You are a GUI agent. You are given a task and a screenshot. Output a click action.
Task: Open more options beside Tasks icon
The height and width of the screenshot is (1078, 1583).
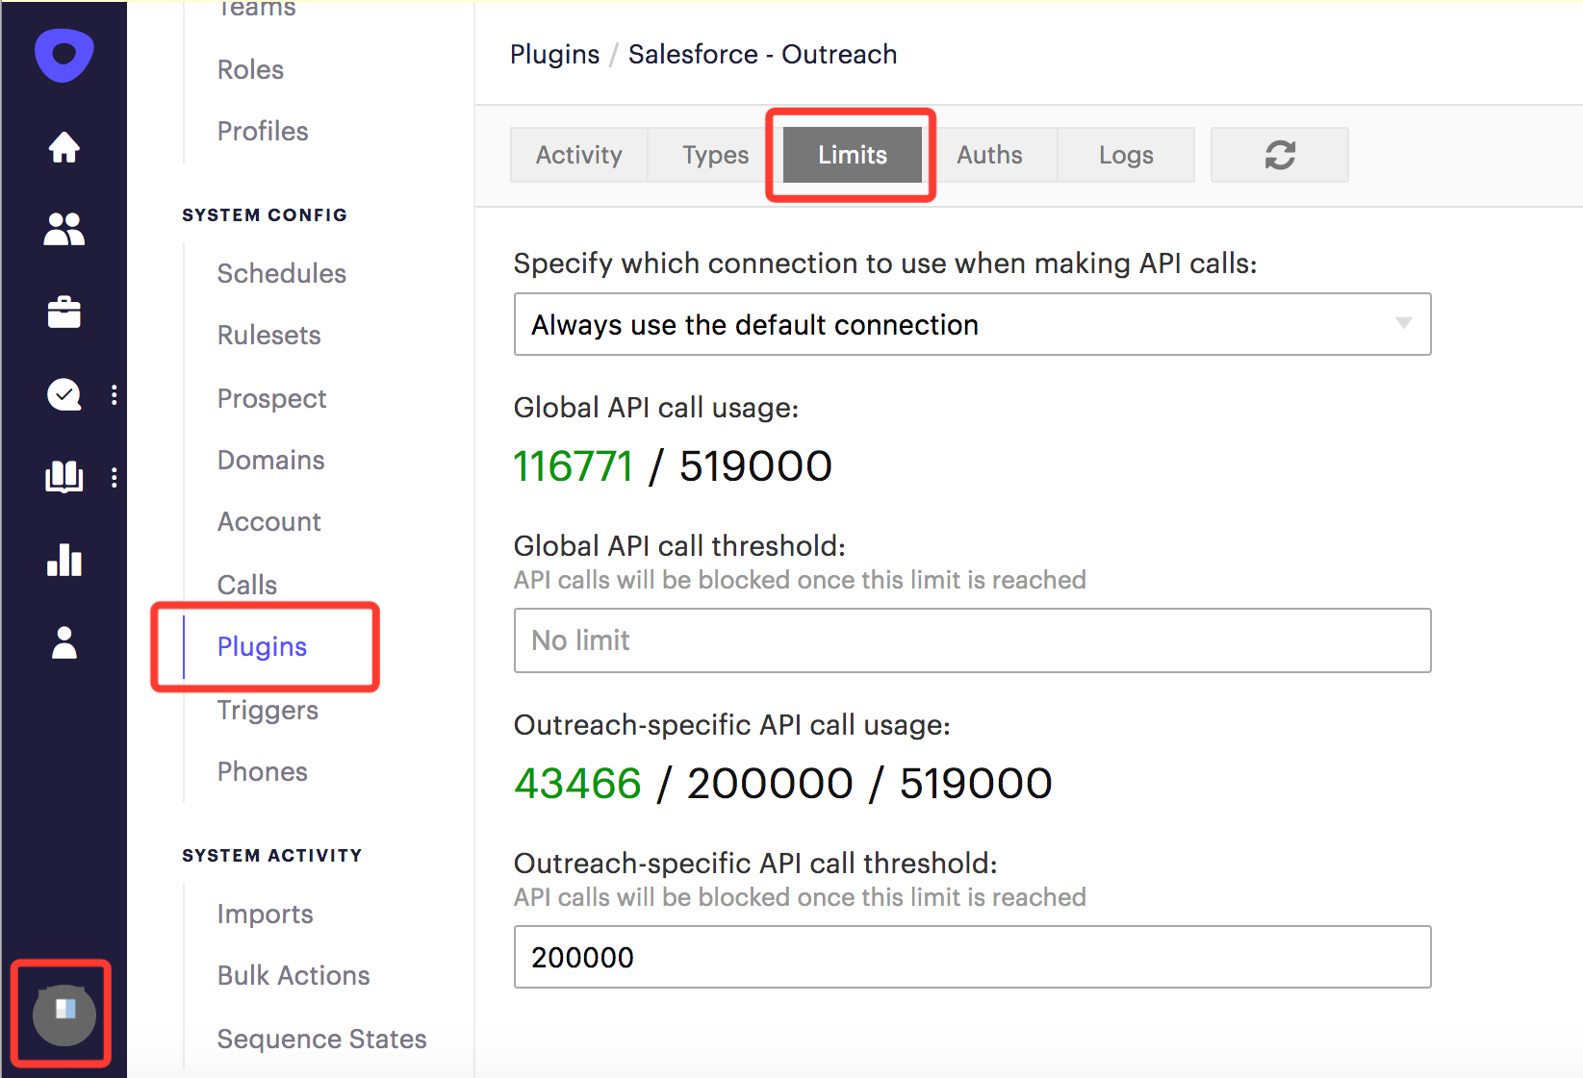tap(115, 394)
